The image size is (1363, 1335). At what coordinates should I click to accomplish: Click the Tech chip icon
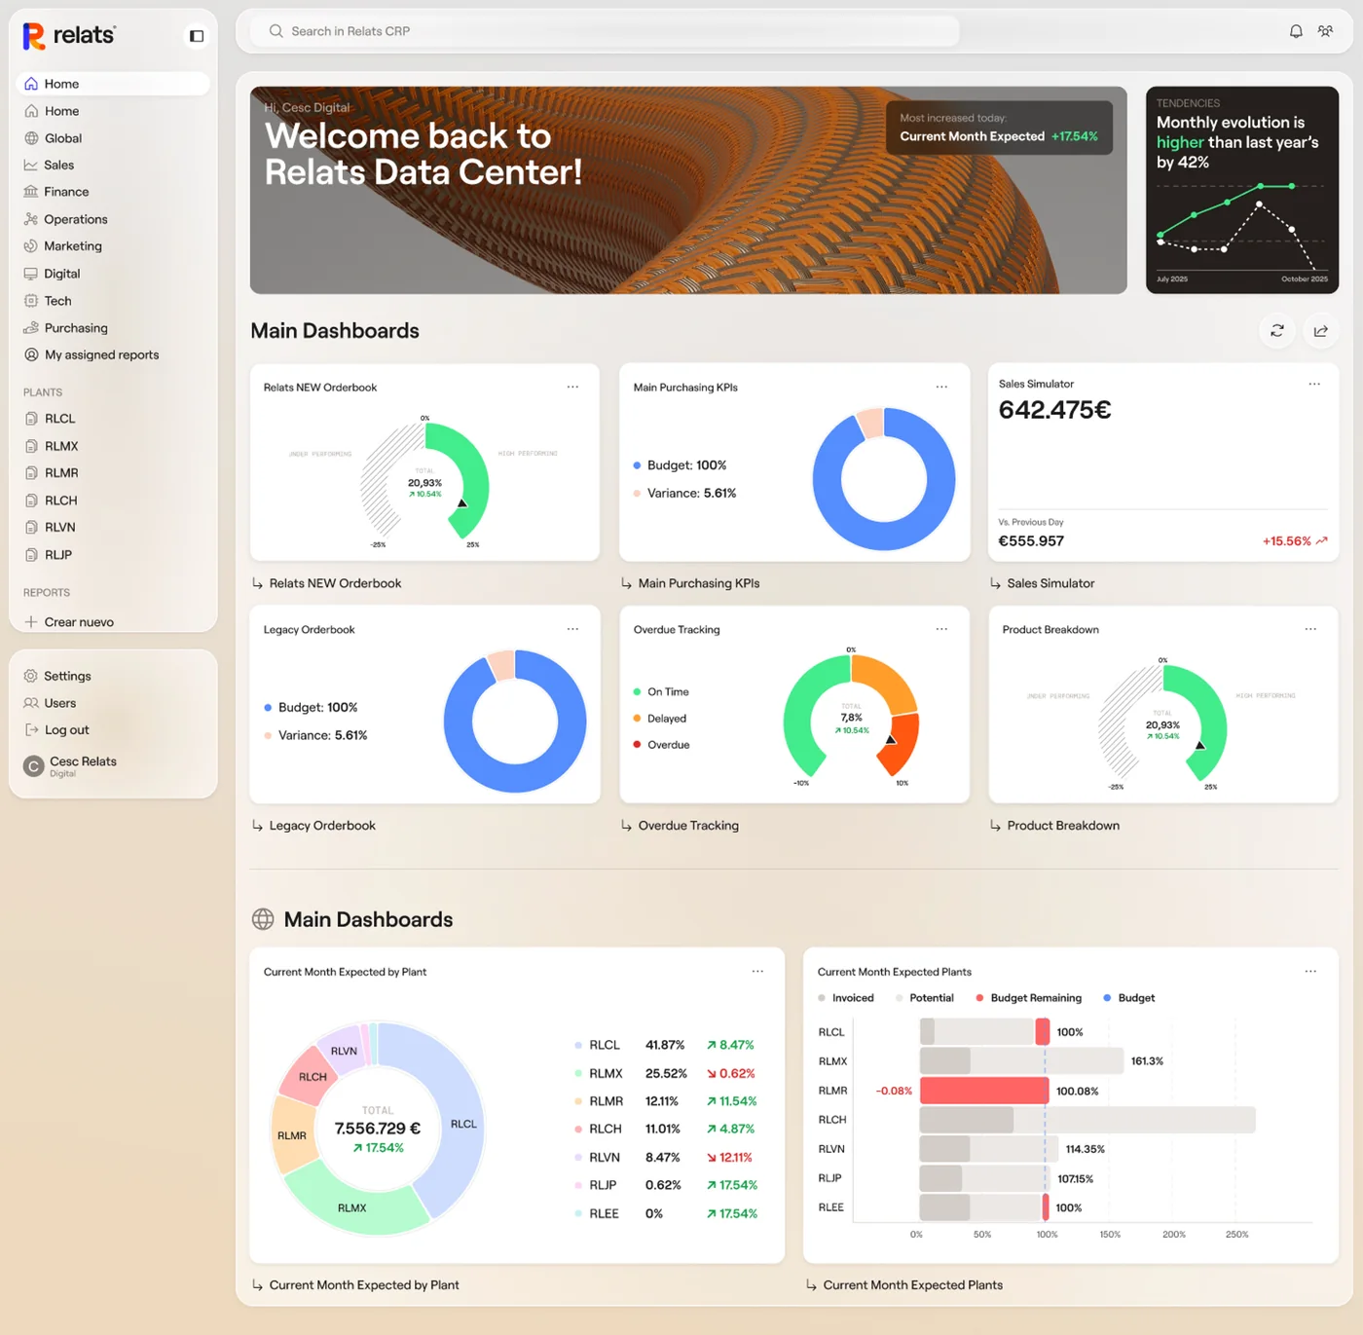tap(31, 301)
